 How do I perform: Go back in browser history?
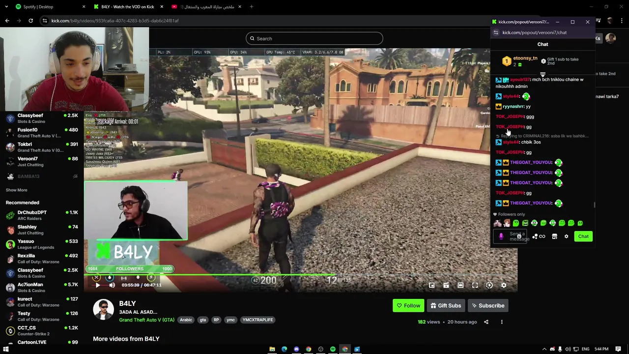[7, 21]
